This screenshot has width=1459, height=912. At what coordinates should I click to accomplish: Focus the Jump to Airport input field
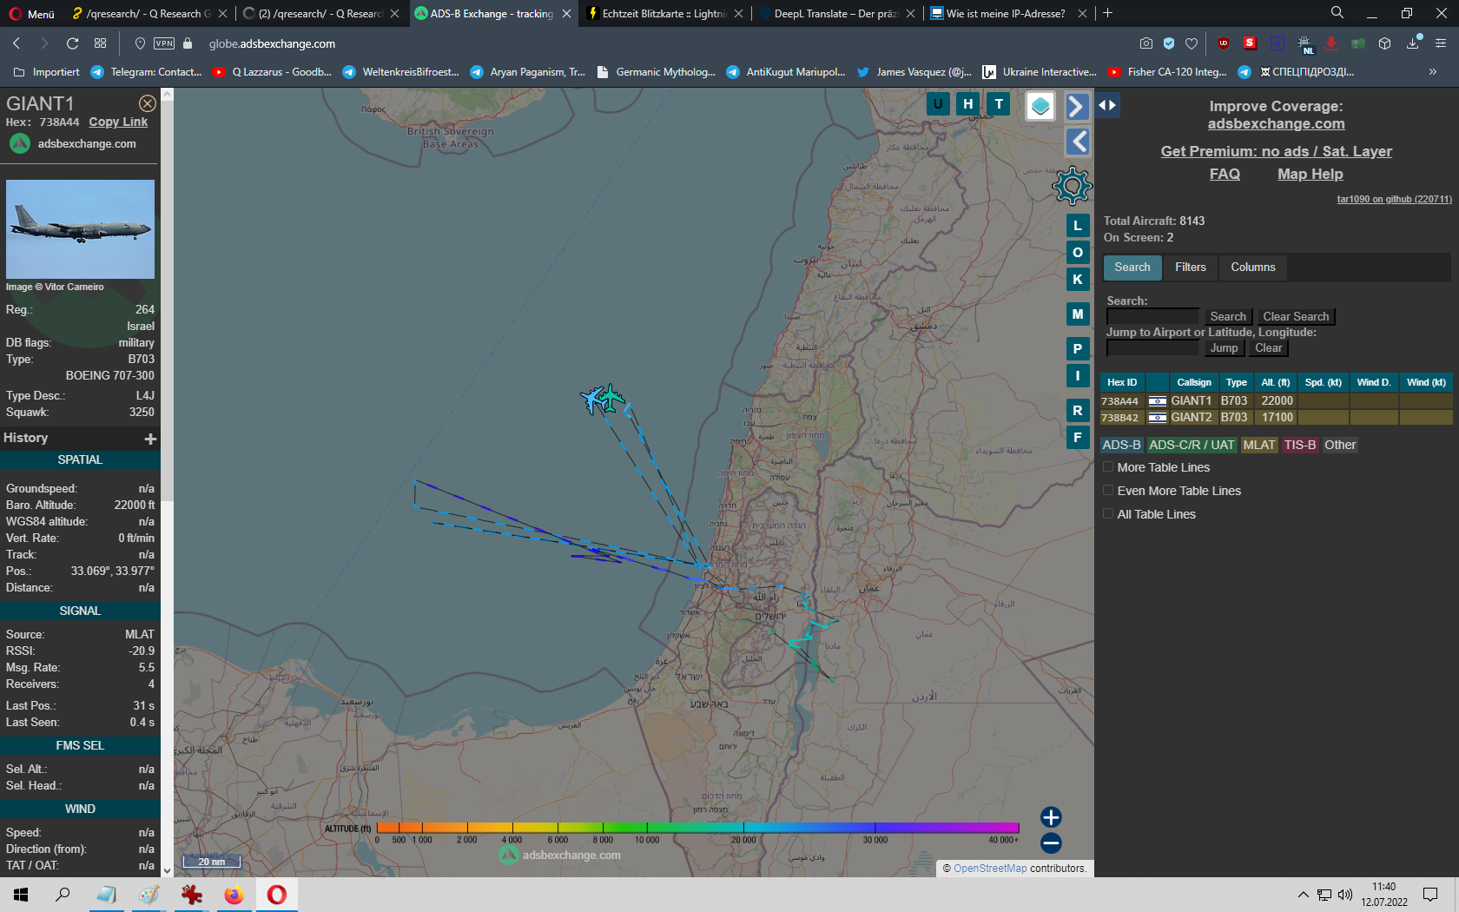point(1152,348)
